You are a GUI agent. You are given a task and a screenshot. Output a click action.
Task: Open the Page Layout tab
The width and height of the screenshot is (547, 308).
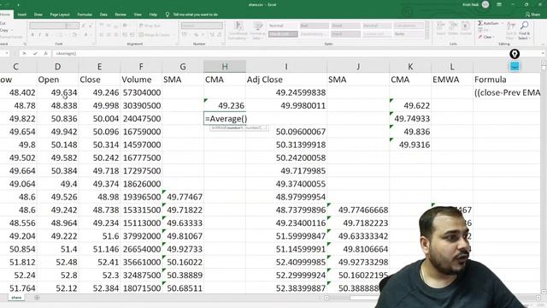[60, 15]
